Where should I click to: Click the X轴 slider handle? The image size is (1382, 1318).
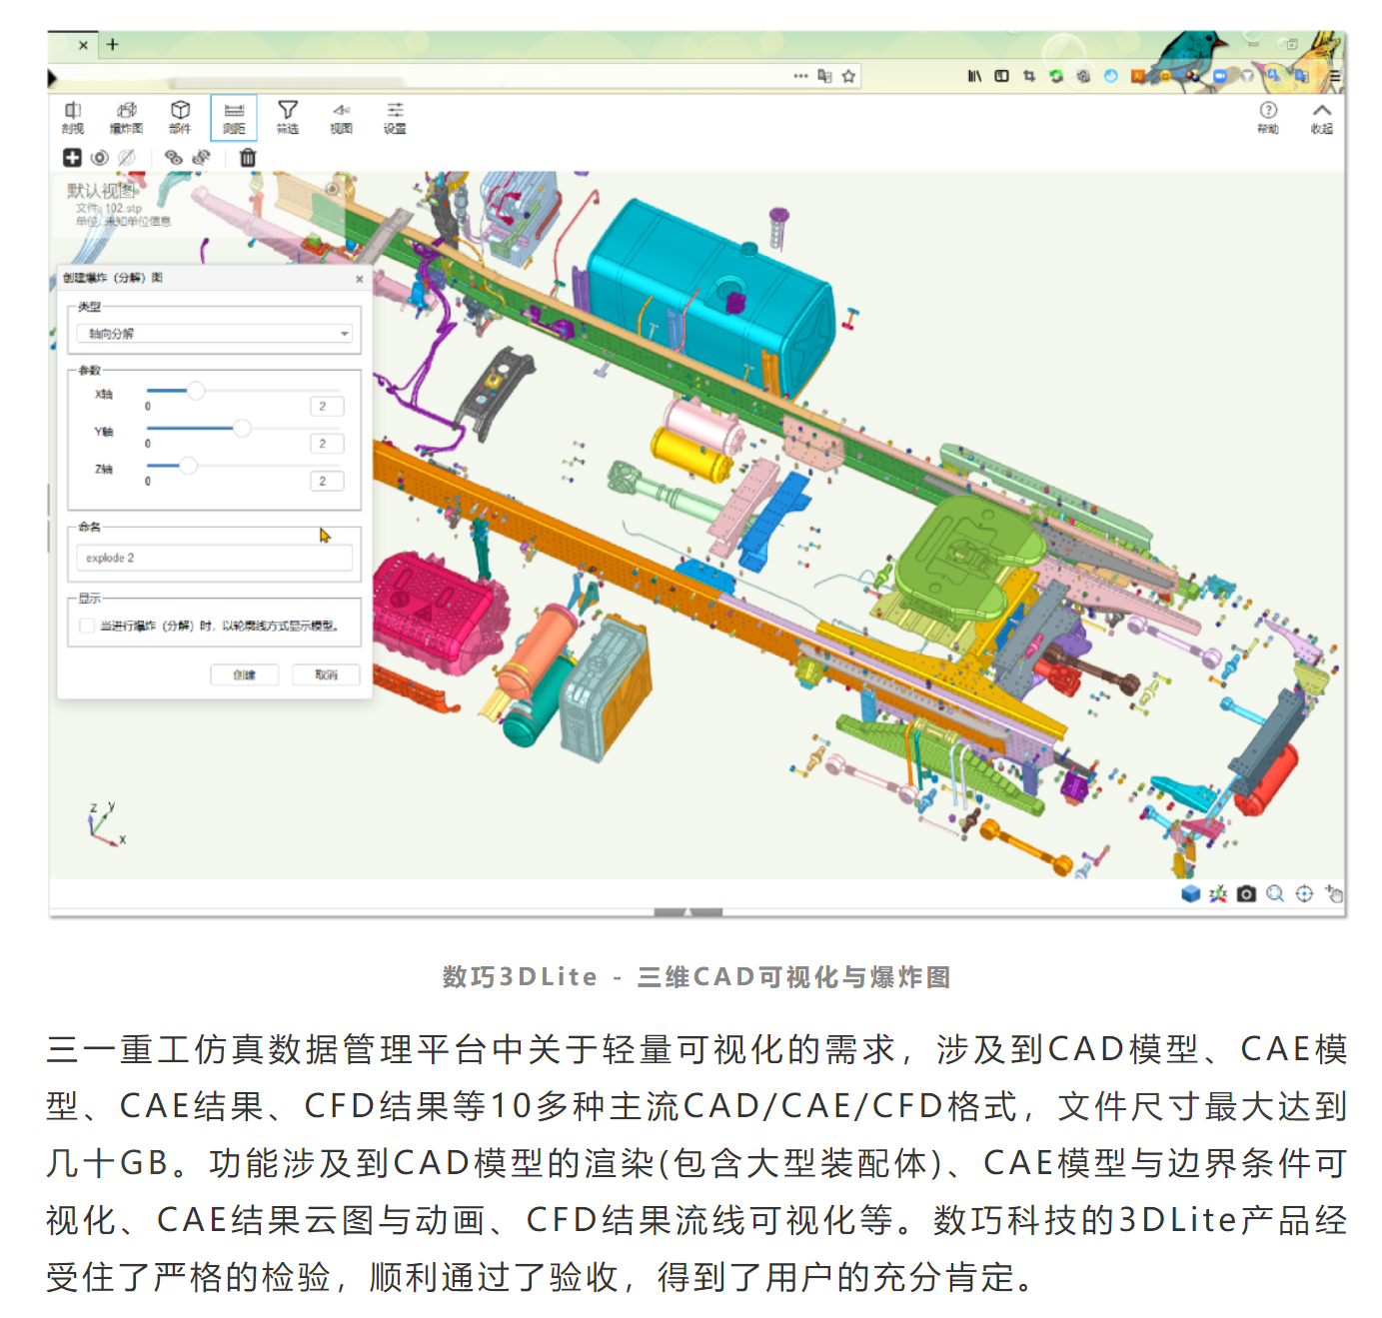196,391
